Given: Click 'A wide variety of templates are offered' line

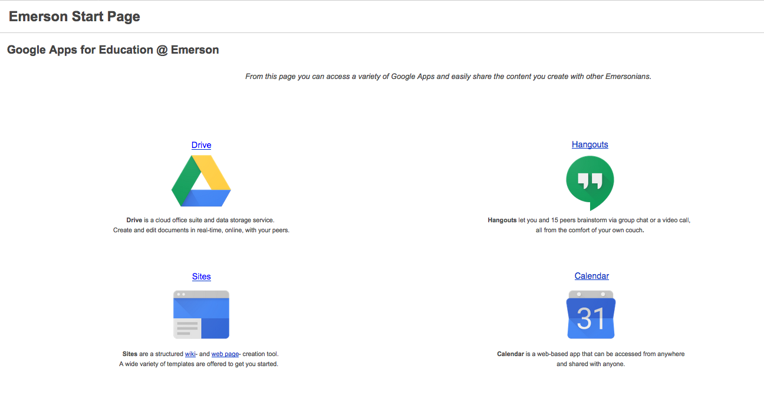Looking at the screenshot, I should (x=199, y=364).
